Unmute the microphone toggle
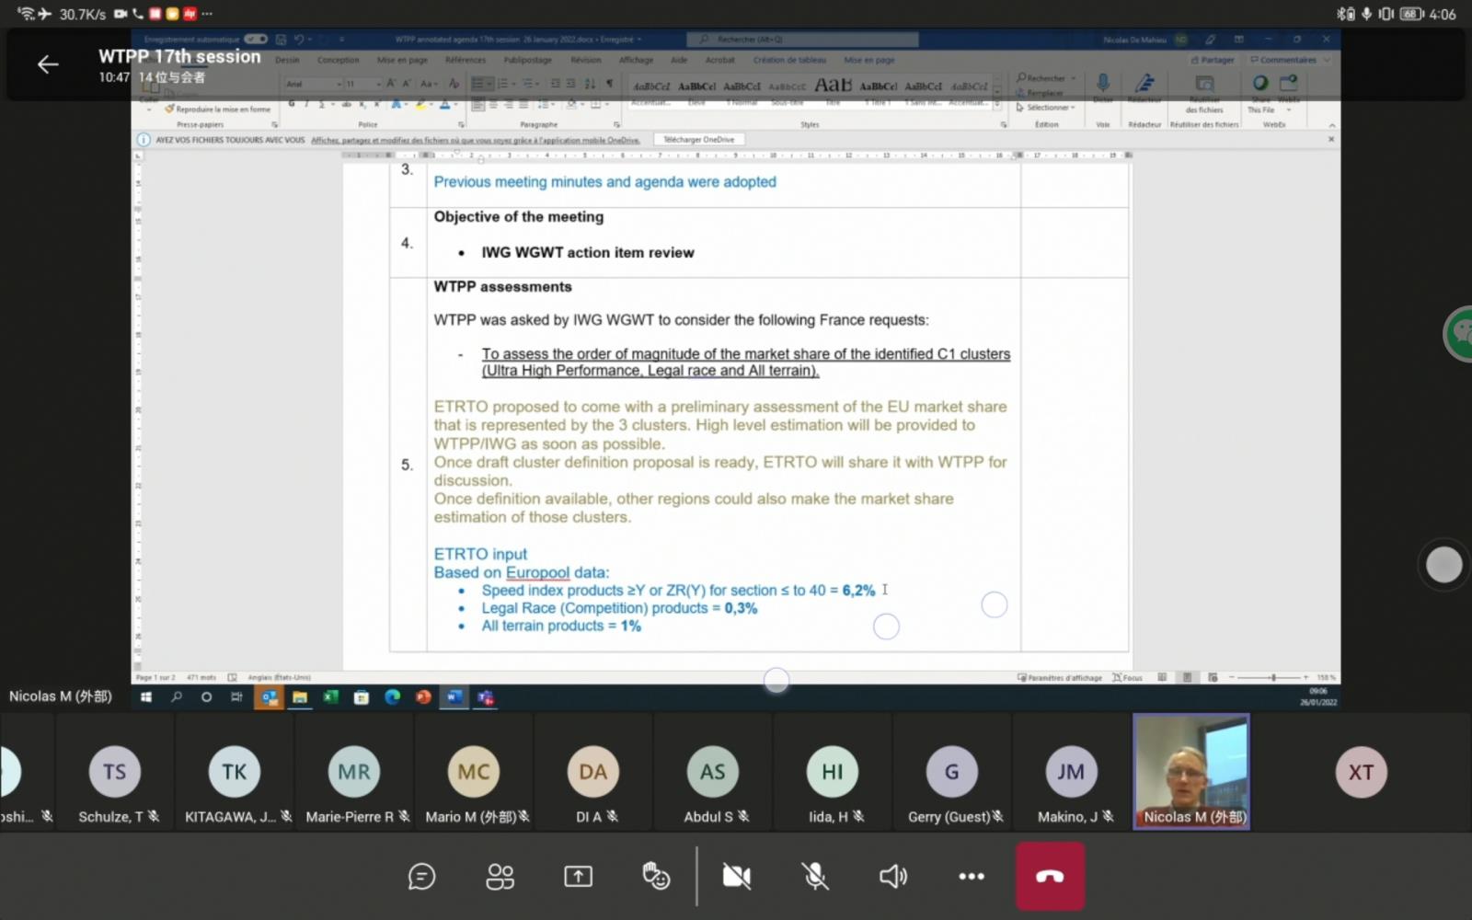The width and height of the screenshot is (1472, 920). [x=814, y=877]
